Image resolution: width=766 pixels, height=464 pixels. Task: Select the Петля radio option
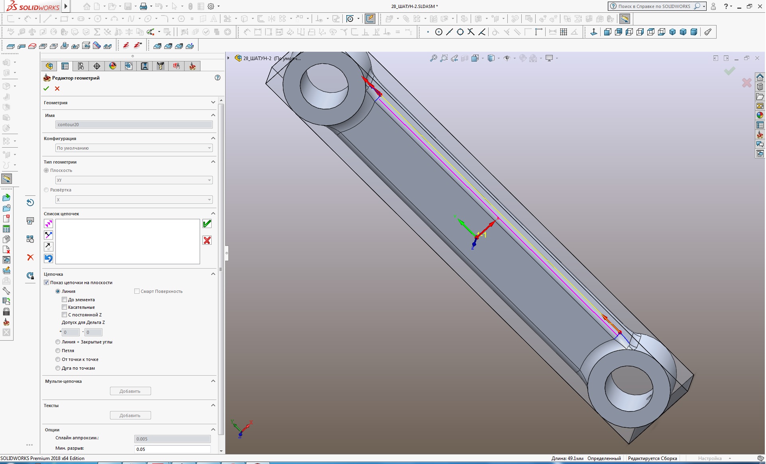58,351
